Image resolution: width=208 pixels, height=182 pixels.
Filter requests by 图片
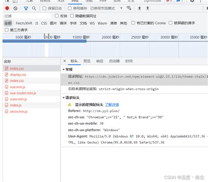click(x=53, y=23)
